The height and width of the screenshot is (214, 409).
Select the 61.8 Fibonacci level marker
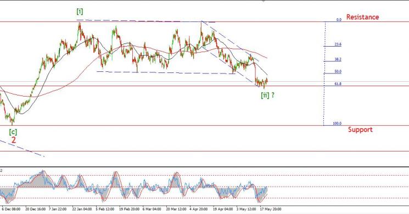[x=338, y=84]
